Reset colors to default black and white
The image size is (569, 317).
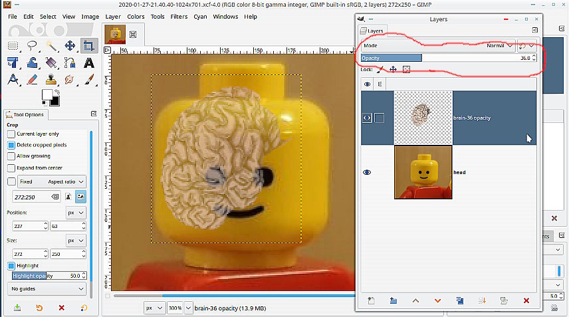45,104
